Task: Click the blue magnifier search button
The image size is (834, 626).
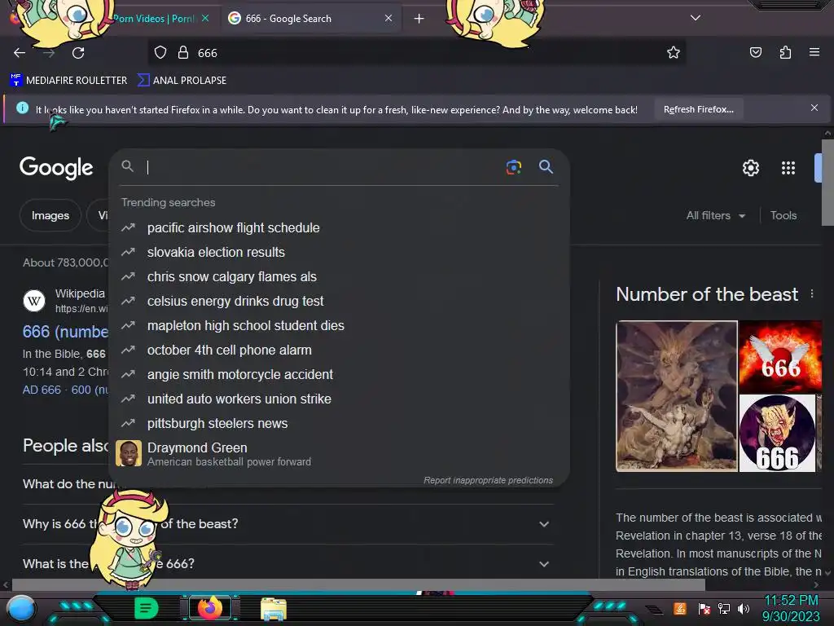Action: [x=546, y=166]
